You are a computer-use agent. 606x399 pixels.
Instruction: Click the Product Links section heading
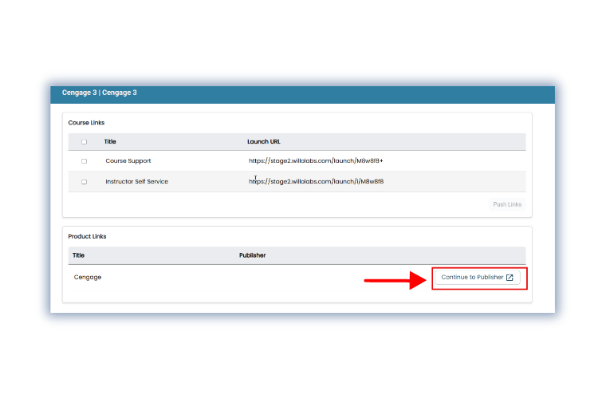point(87,236)
